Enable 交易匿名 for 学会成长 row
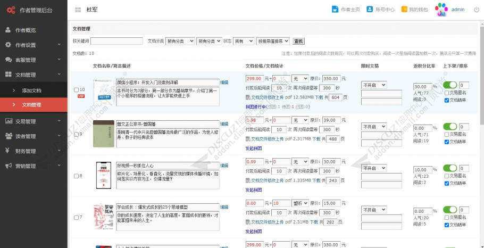This screenshot has height=248, width=484. tap(447, 218)
